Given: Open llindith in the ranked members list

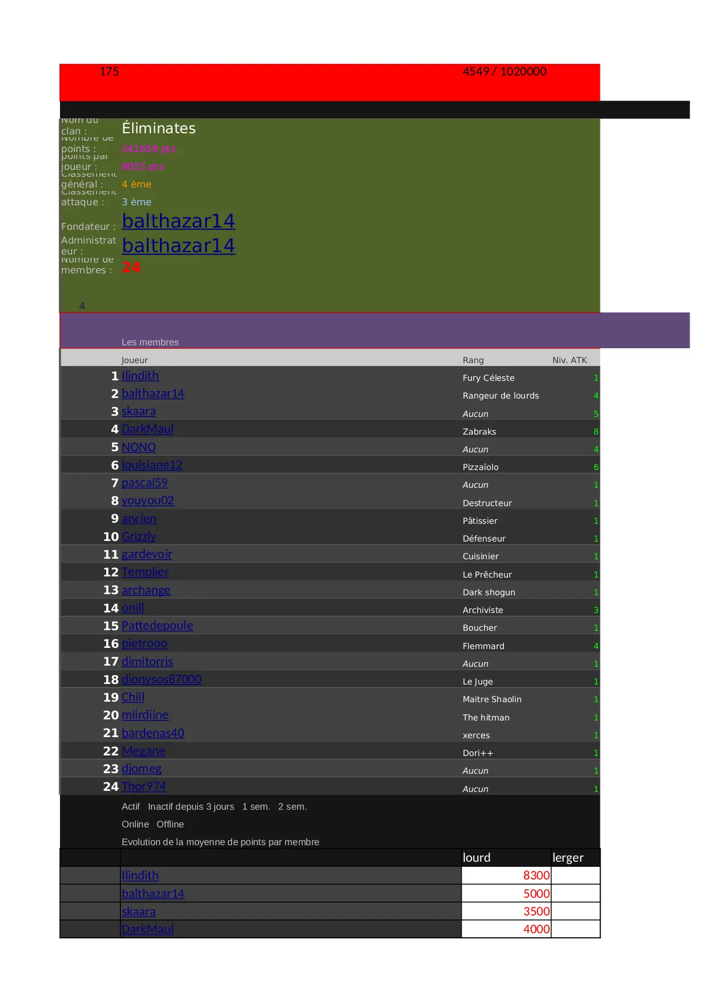Looking at the screenshot, I should point(140,376).
